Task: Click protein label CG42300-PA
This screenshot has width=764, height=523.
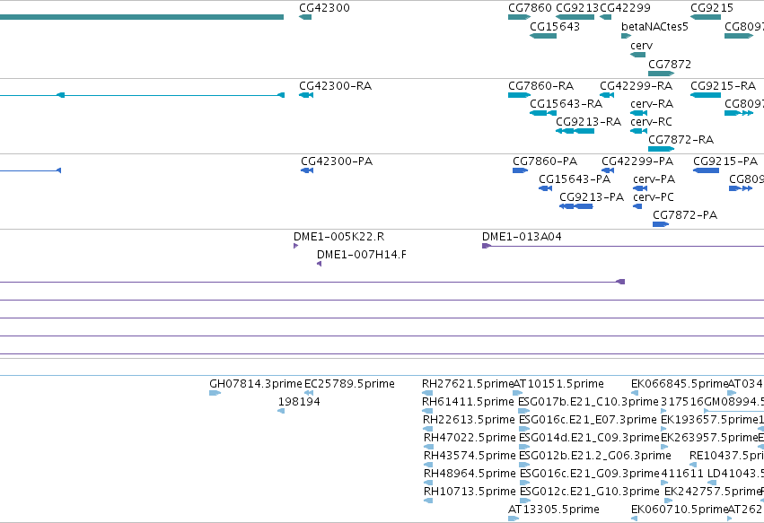Action: (337, 161)
